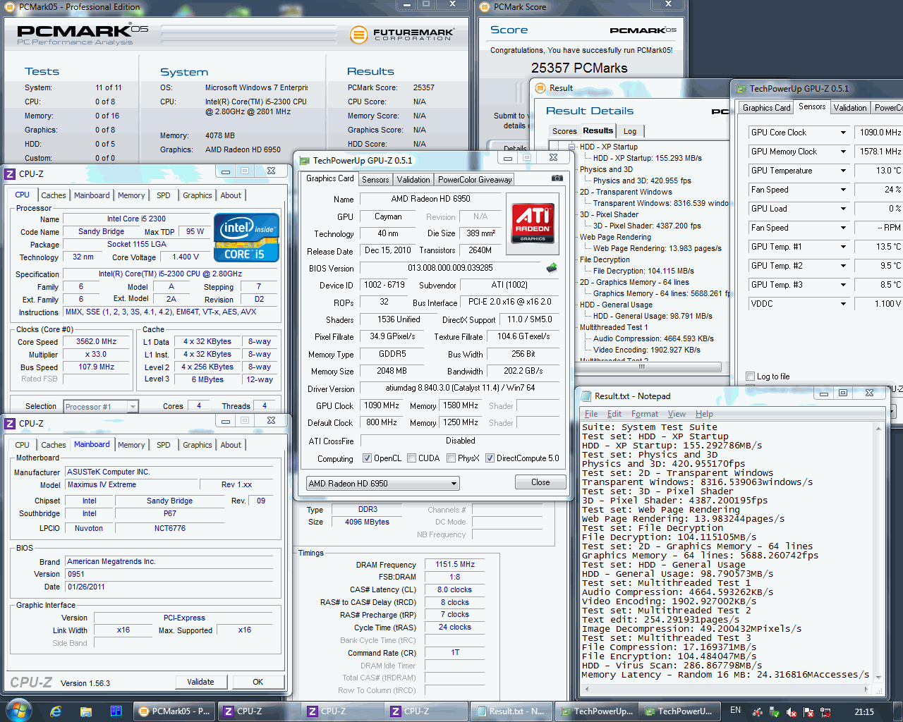Screen dimensions: 903x722
Task: Open the File menu in Notepad
Action: pyautogui.click(x=591, y=414)
